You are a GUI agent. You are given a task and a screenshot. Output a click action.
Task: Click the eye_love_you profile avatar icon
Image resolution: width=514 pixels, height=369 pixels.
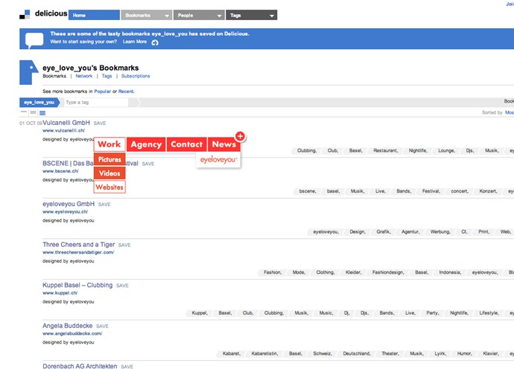point(28,72)
